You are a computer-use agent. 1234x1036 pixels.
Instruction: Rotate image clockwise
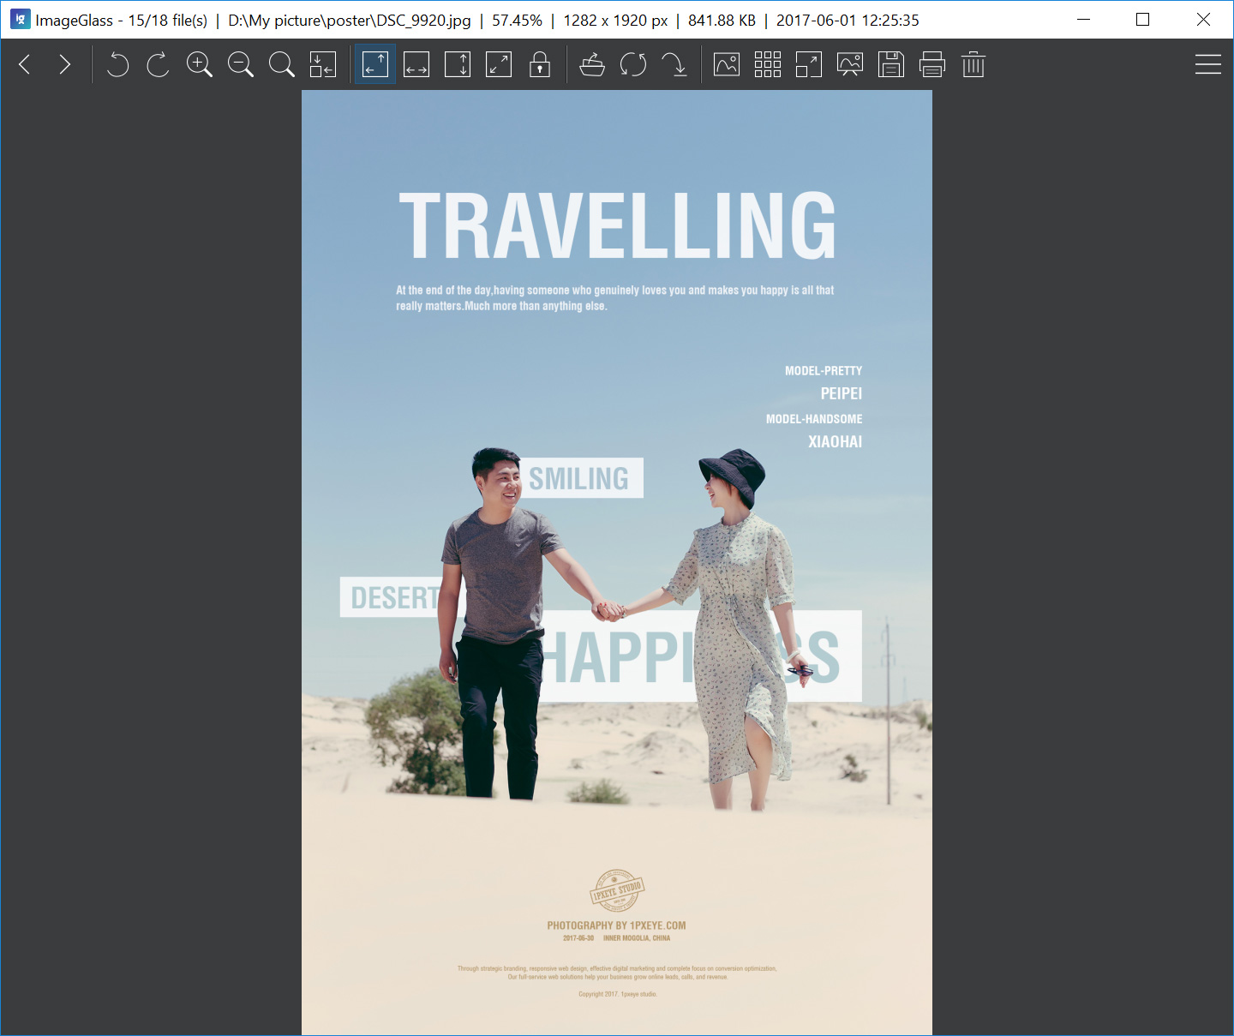pyautogui.click(x=159, y=64)
